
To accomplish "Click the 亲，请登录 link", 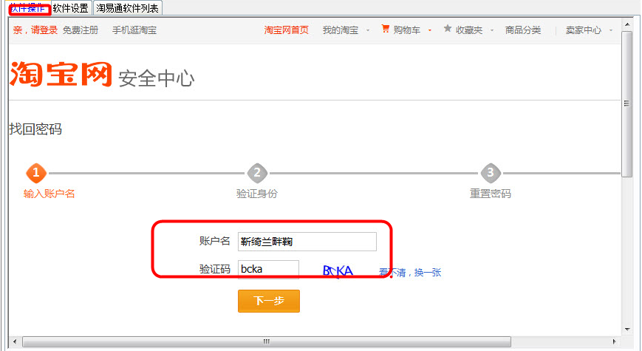I will 35,30.
